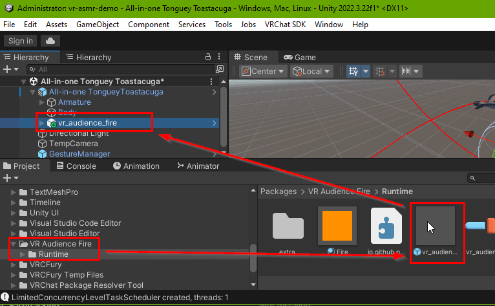Switch to the second Hierarchy tab
This screenshot has height=306, width=495.
(x=89, y=57)
